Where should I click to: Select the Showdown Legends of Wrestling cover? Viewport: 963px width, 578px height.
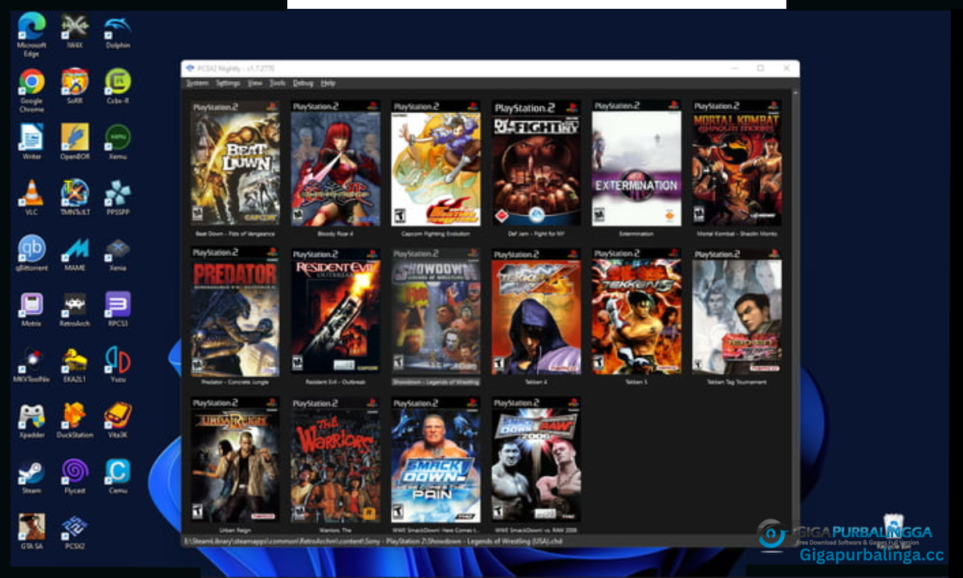pos(436,311)
